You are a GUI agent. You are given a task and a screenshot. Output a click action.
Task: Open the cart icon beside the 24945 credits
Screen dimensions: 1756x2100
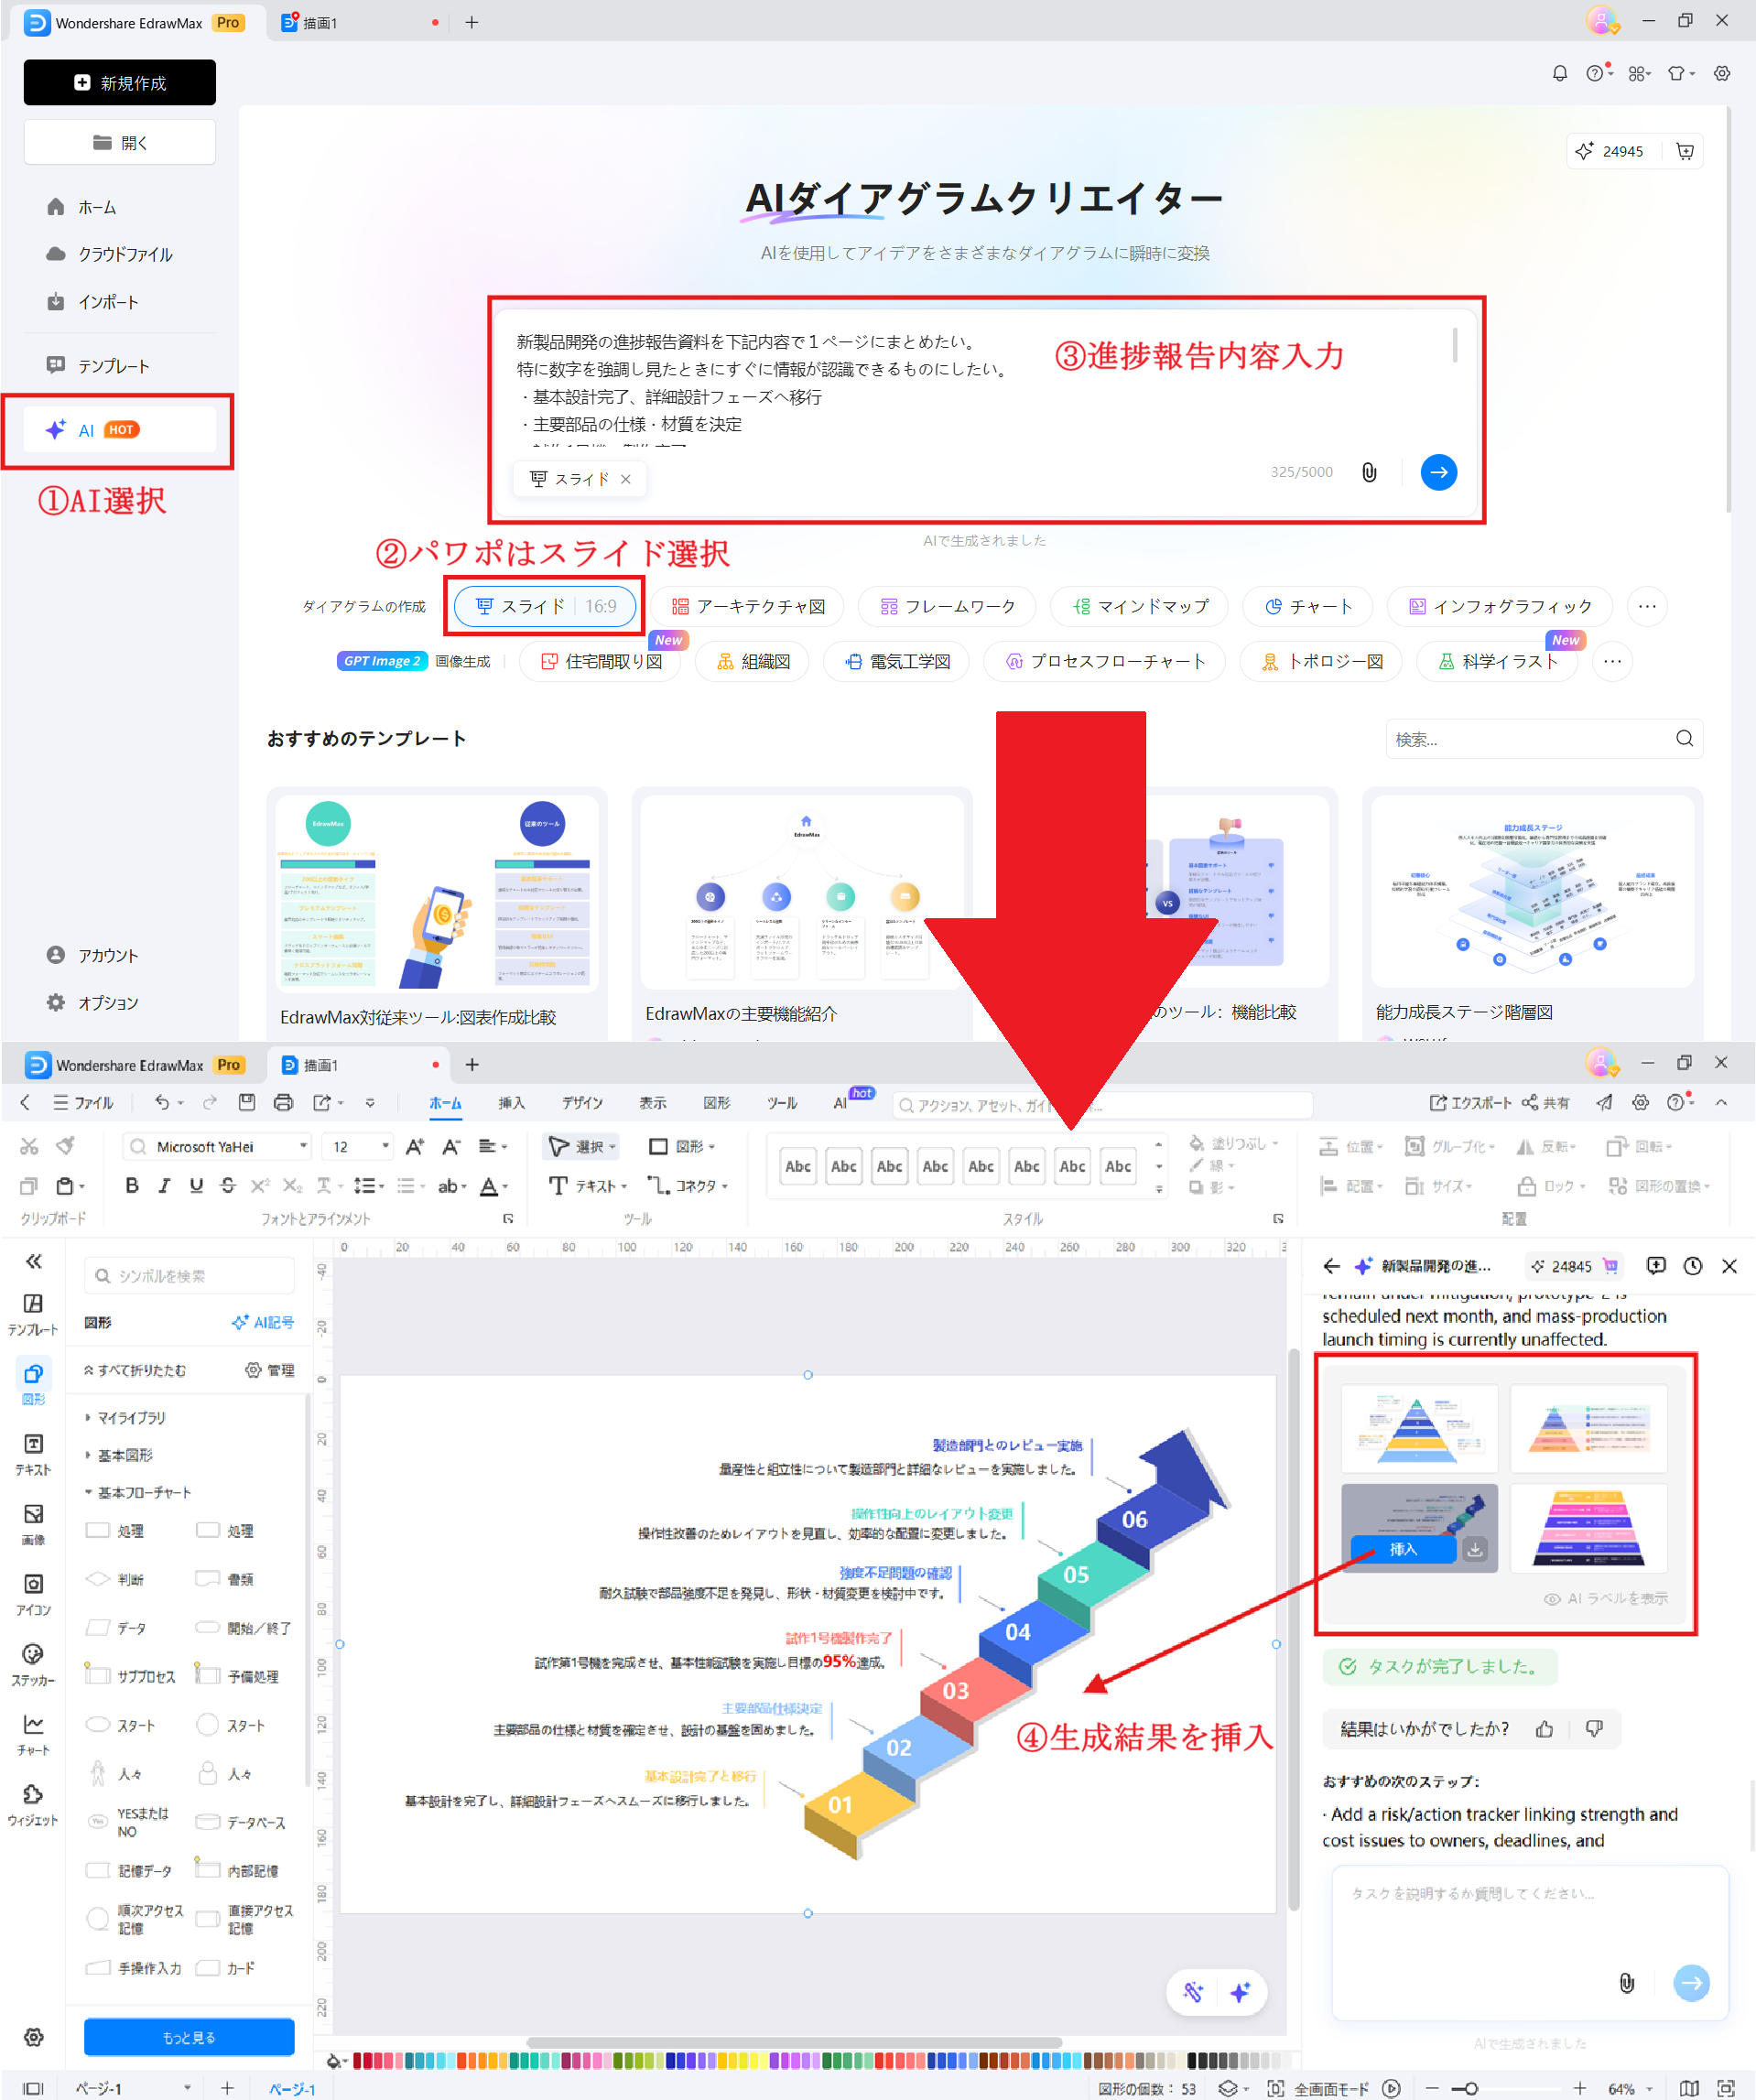pos(1685,151)
